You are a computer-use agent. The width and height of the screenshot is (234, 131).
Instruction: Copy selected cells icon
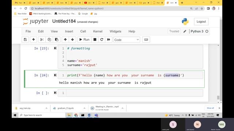tap(49, 40)
